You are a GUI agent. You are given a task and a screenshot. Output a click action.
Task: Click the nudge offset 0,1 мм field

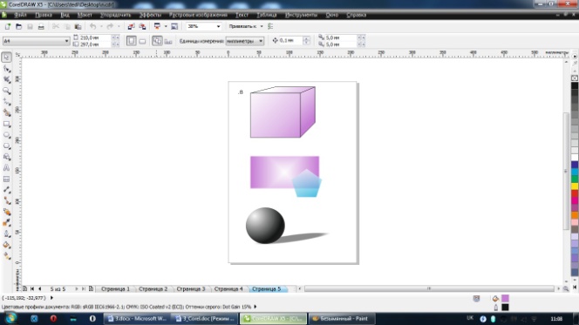pyautogui.click(x=290, y=41)
